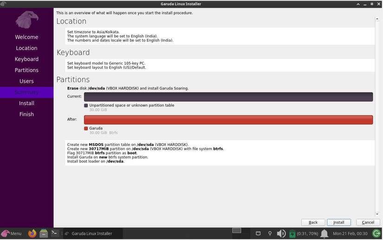Image resolution: width=383 pixels, height=240 pixels.
Task: Open the volume control tray icon
Action: (x=281, y=234)
